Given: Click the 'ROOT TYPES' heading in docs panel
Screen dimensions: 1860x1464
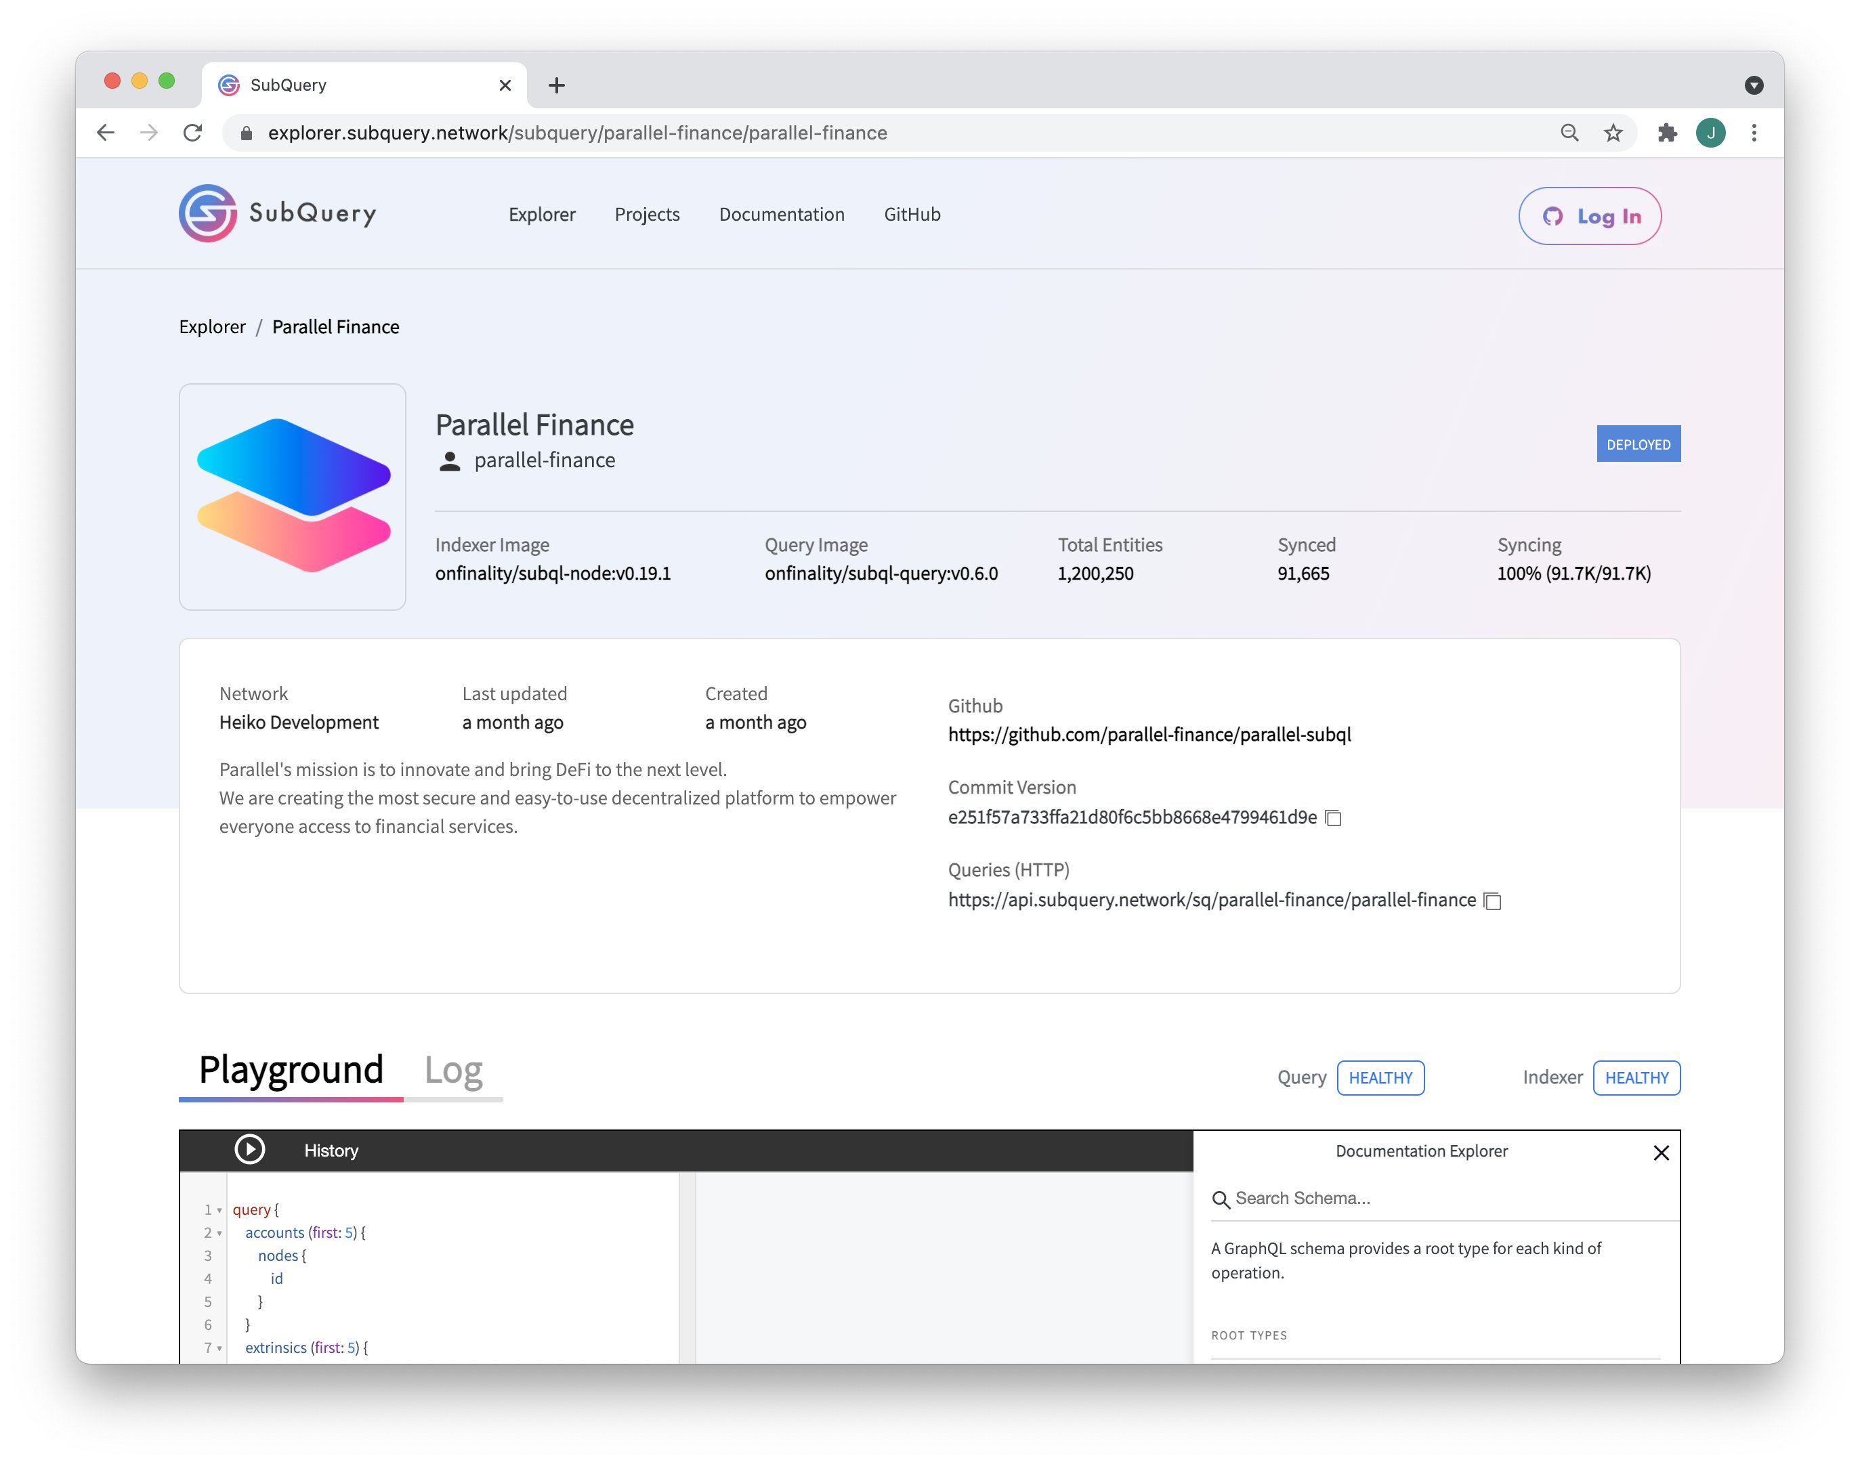Looking at the screenshot, I should tap(1249, 1335).
